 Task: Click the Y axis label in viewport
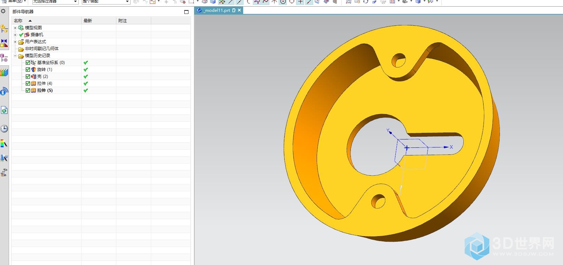tap(388, 131)
